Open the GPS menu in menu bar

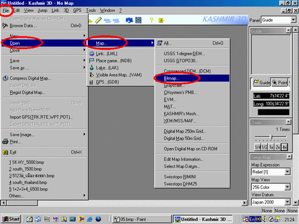pyautogui.click(x=77, y=10)
